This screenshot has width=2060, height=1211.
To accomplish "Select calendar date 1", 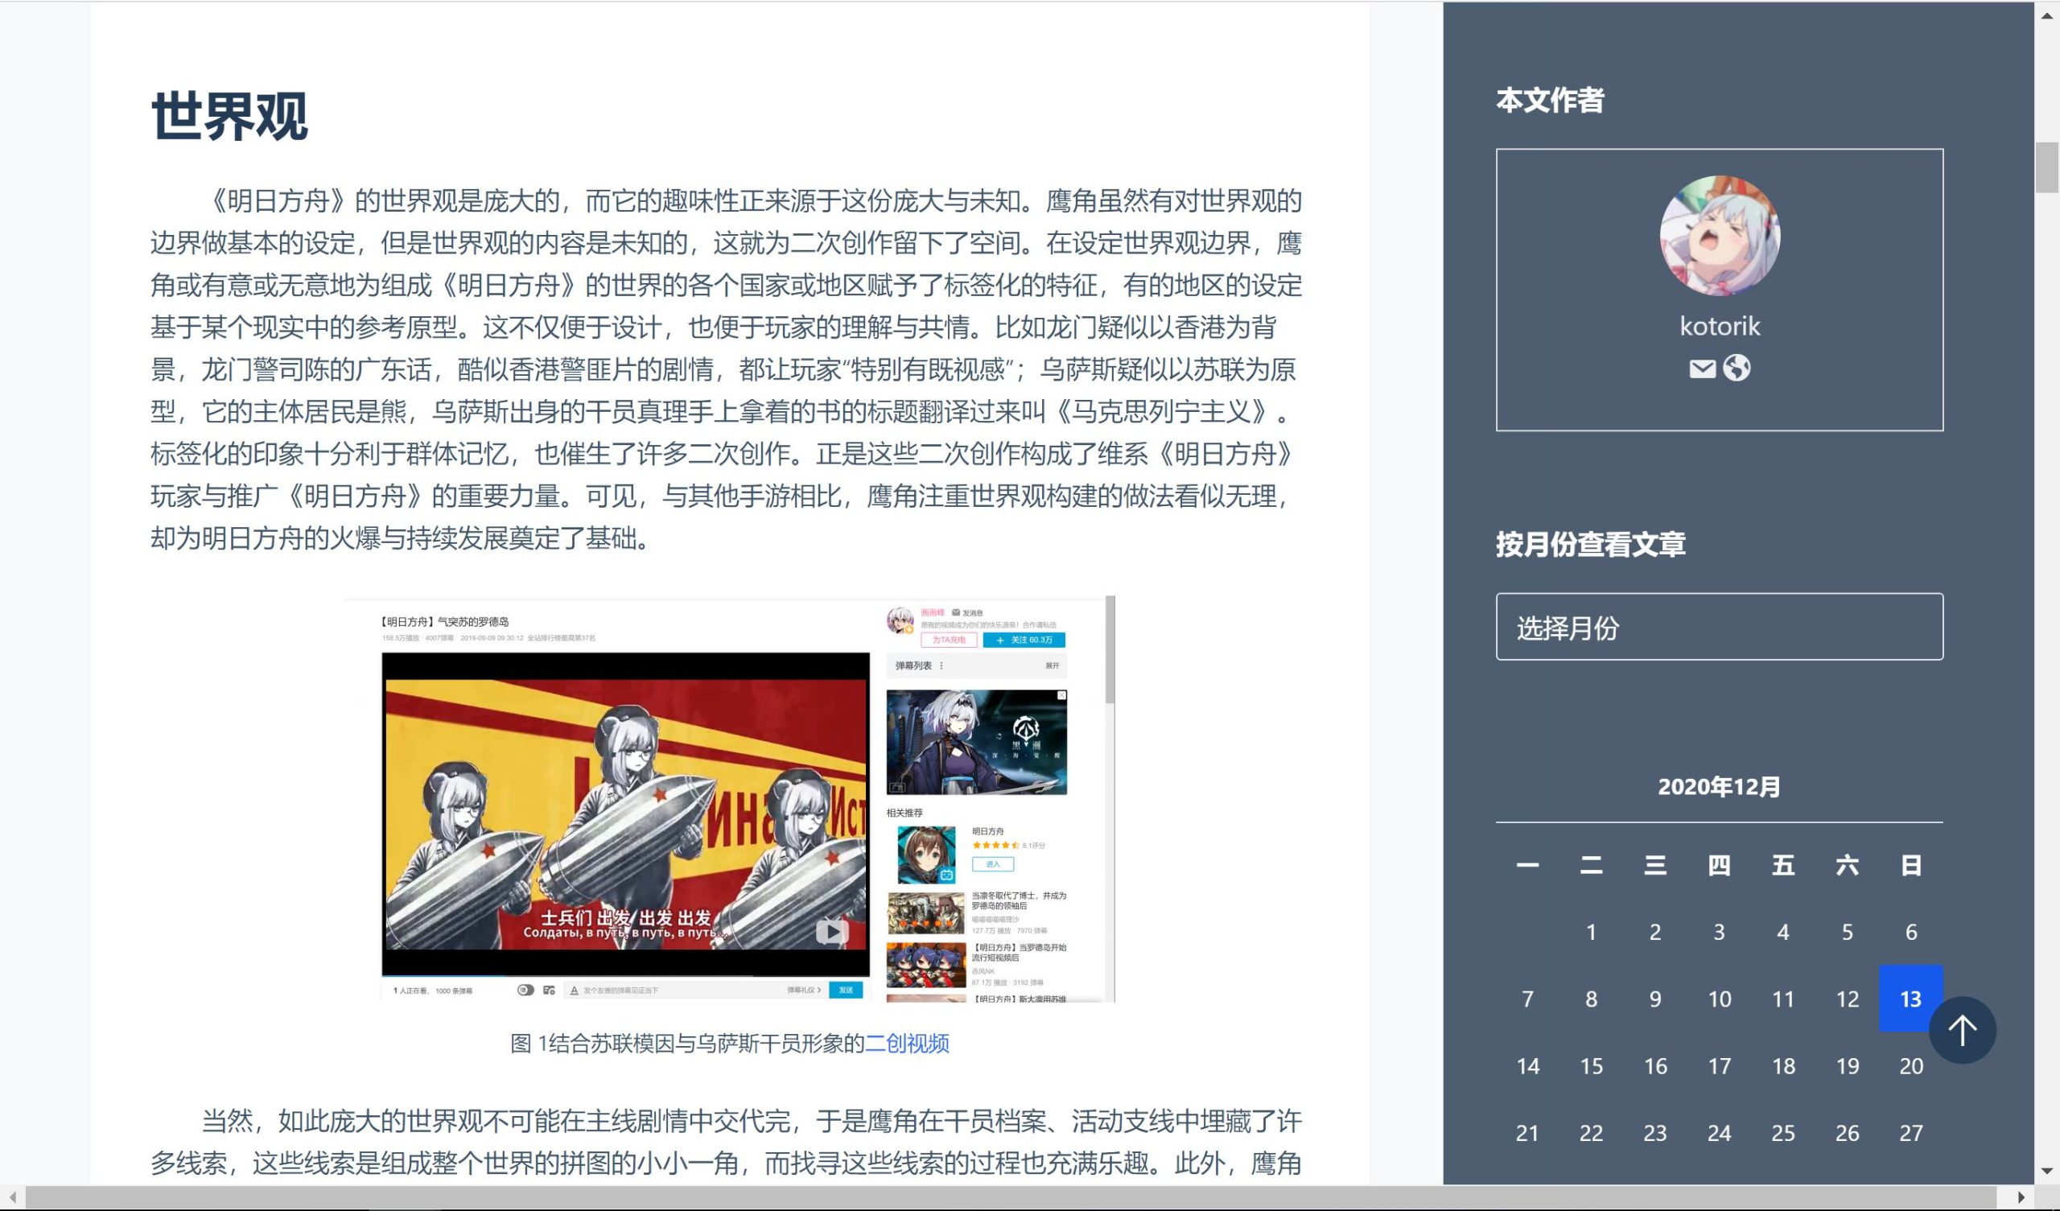I will pos(1591,931).
